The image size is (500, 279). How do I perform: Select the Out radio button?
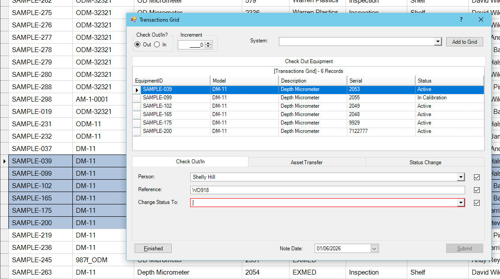tap(138, 45)
